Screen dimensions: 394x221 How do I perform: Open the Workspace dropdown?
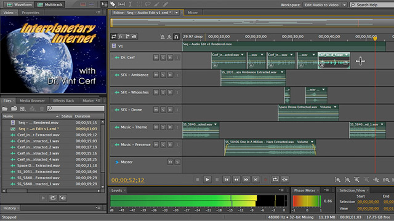(325, 5)
